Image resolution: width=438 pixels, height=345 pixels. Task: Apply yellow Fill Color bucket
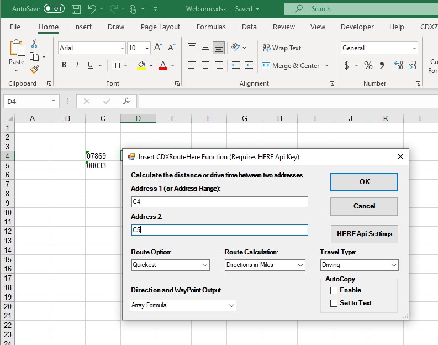141,65
